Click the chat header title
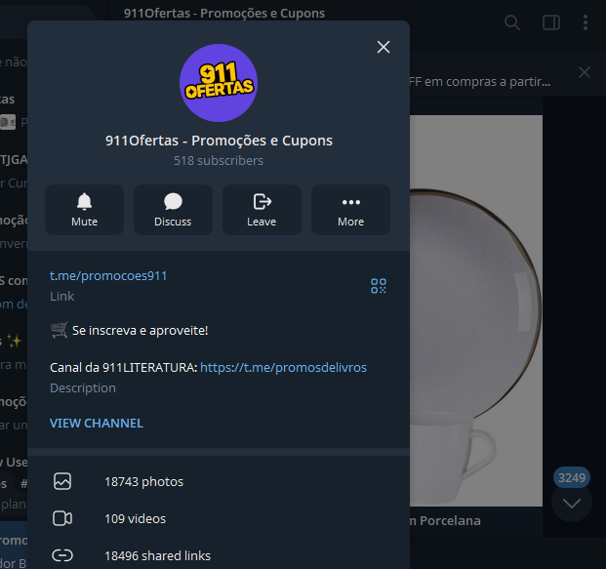 pos(224,13)
